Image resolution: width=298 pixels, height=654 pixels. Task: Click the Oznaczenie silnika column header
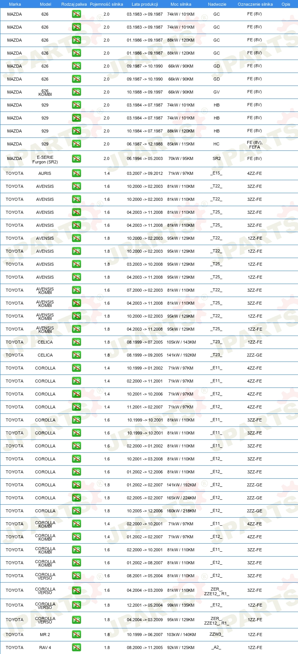255,4
